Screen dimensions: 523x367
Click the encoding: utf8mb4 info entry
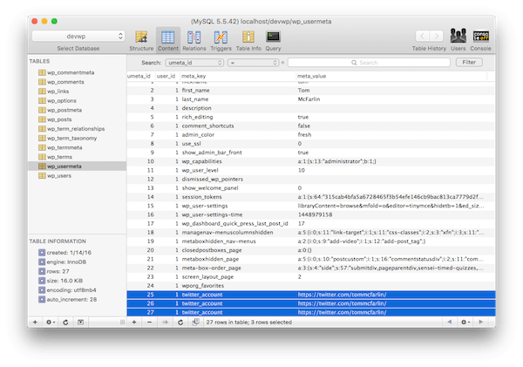[67, 290]
